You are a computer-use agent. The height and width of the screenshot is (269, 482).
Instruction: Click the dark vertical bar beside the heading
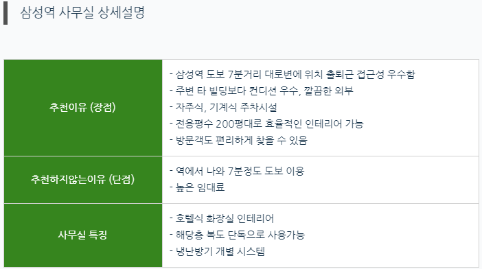click(5, 13)
